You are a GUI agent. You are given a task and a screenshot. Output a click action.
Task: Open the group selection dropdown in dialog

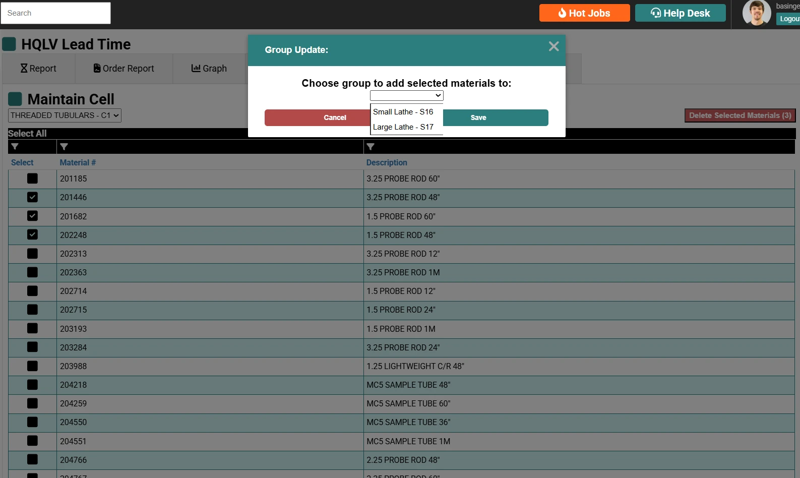pos(406,95)
